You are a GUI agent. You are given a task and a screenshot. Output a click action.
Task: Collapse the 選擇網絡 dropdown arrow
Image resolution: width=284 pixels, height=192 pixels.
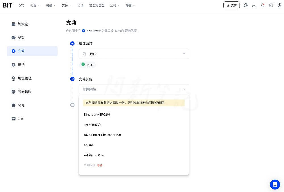(x=184, y=89)
